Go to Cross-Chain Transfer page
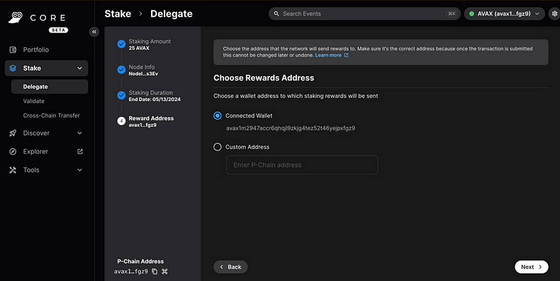 [51, 115]
